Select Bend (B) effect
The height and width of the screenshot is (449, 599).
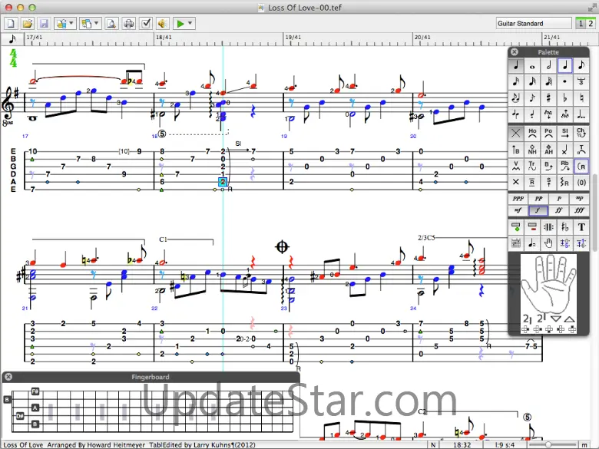tap(548, 166)
